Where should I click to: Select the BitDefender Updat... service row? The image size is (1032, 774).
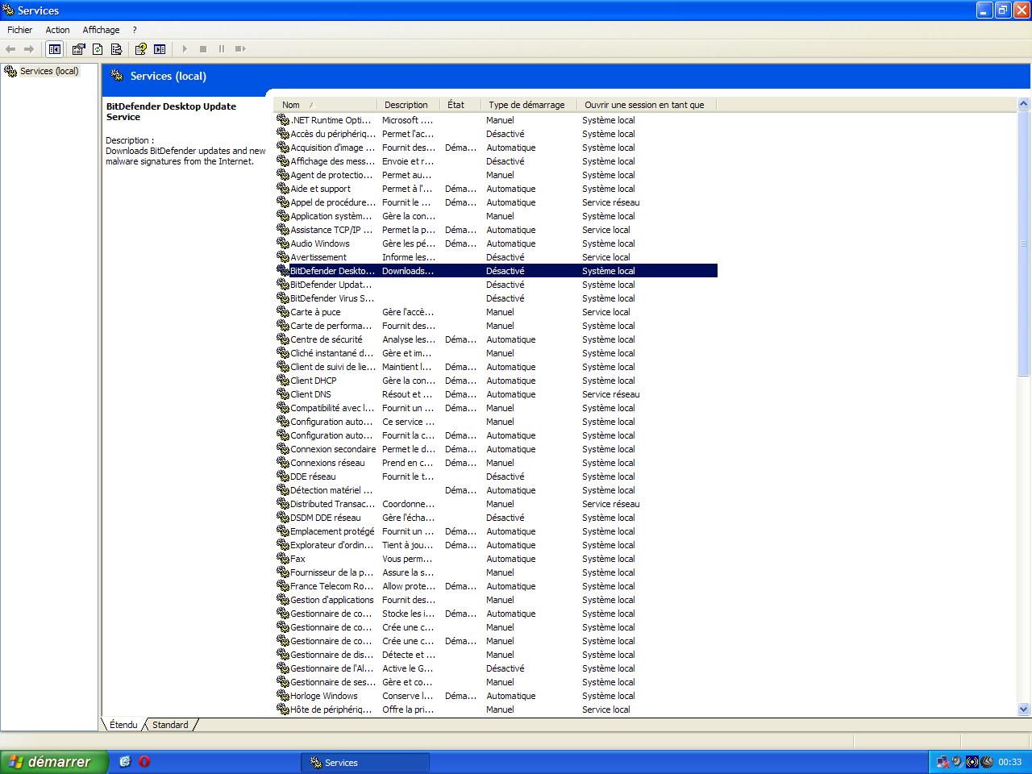click(x=496, y=285)
